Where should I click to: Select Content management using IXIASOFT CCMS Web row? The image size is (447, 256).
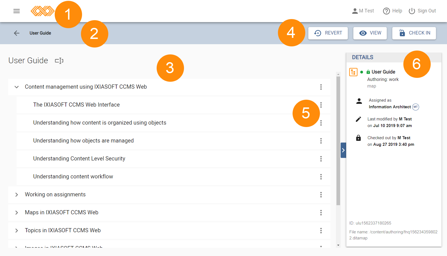click(x=169, y=87)
